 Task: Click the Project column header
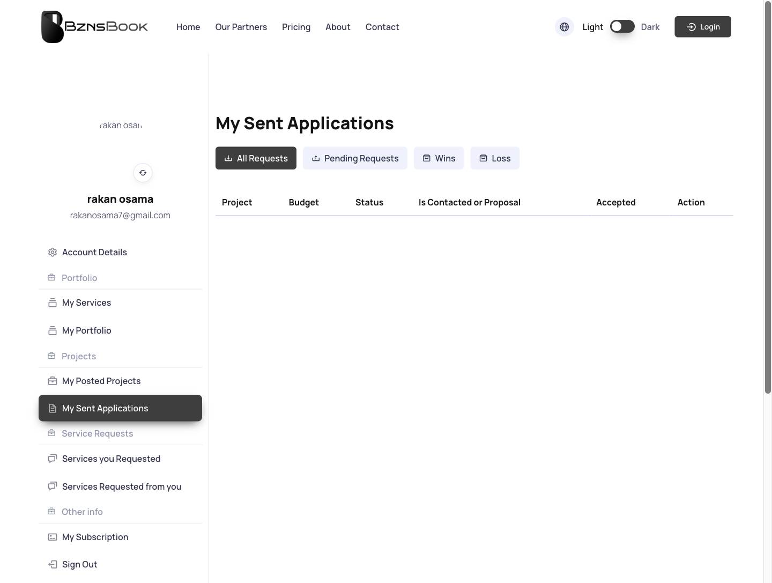(237, 202)
